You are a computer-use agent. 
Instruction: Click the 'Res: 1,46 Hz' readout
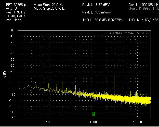coord(15,12)
